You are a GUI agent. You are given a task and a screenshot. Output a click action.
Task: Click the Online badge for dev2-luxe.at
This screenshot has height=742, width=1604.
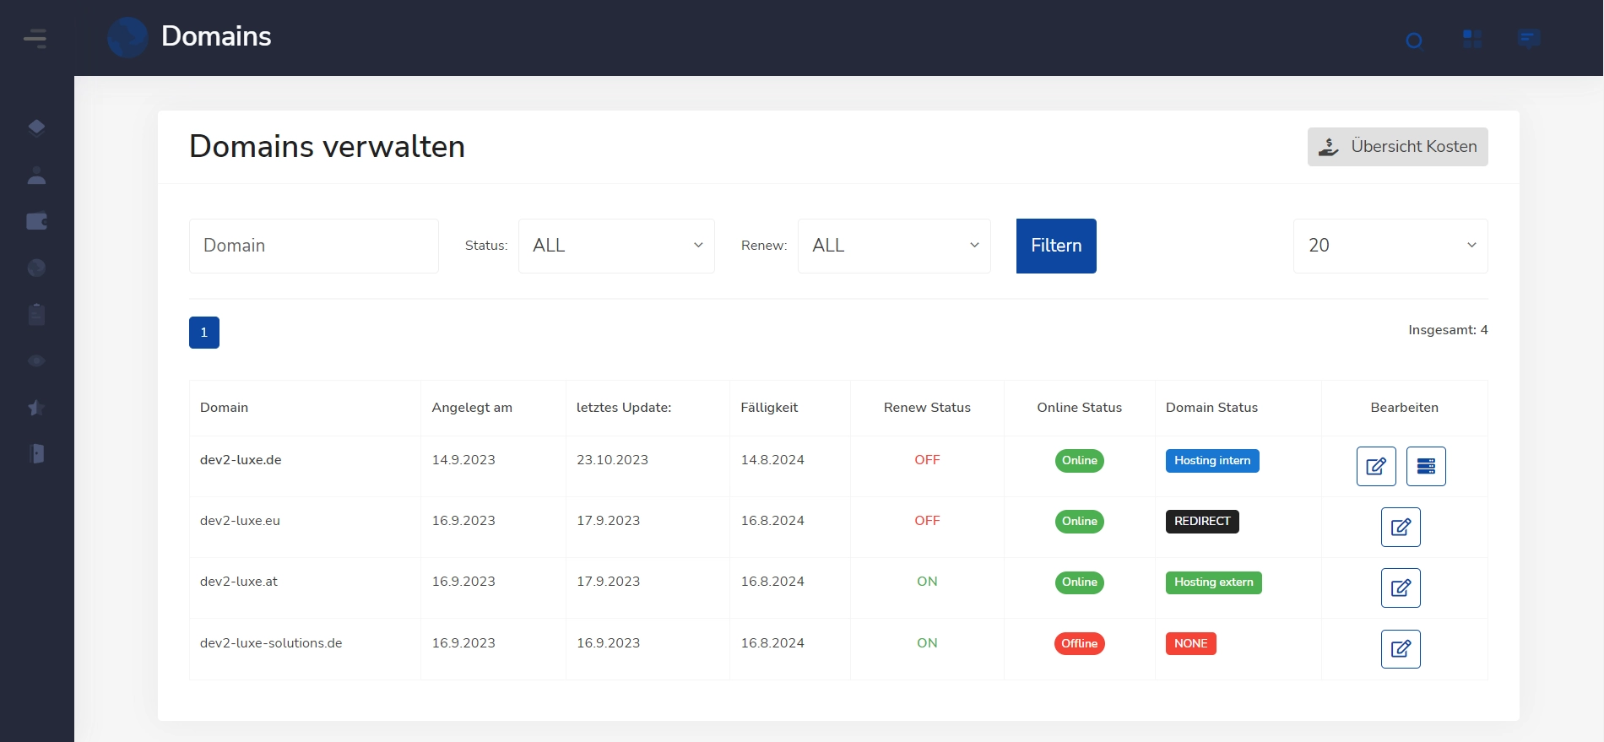coord(1080,582)
